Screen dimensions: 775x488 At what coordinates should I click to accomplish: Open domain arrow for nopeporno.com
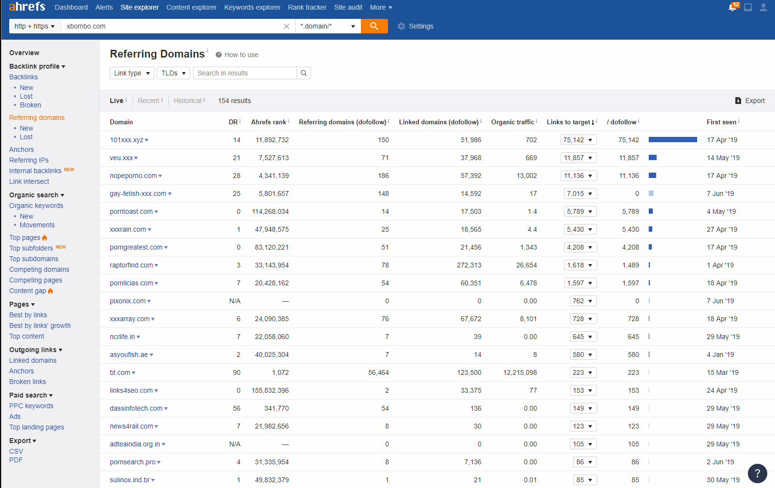[x=160, y=176]
